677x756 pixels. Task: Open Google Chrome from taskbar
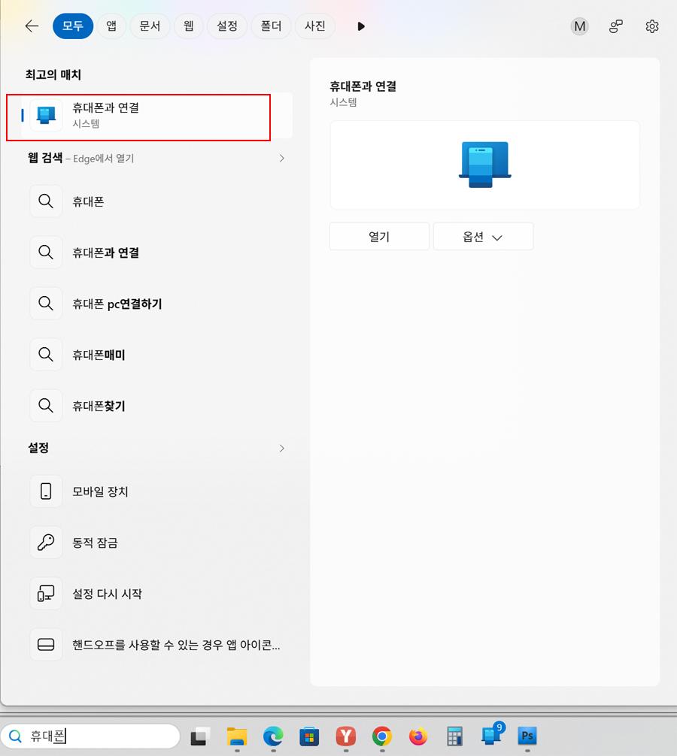[381, 736]
